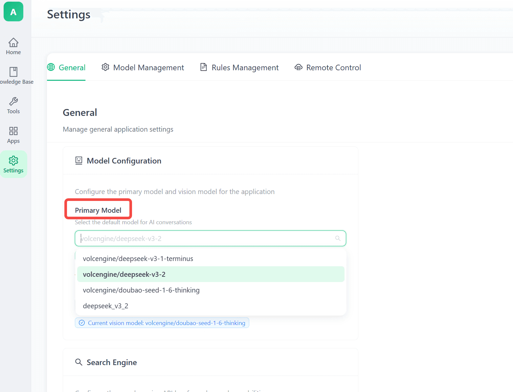The image size is (513, 392).
Task: Click the green A app logo
Action: click(13, 12)
